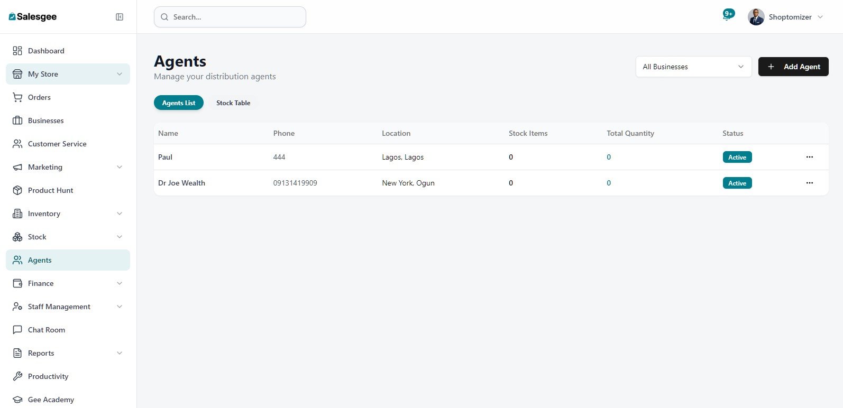Image resolution: width=843 pixels, height=408 pixels.
Task: Open the All Businesses dropdown
Action: pyautogui.click(x=693, y=67)
